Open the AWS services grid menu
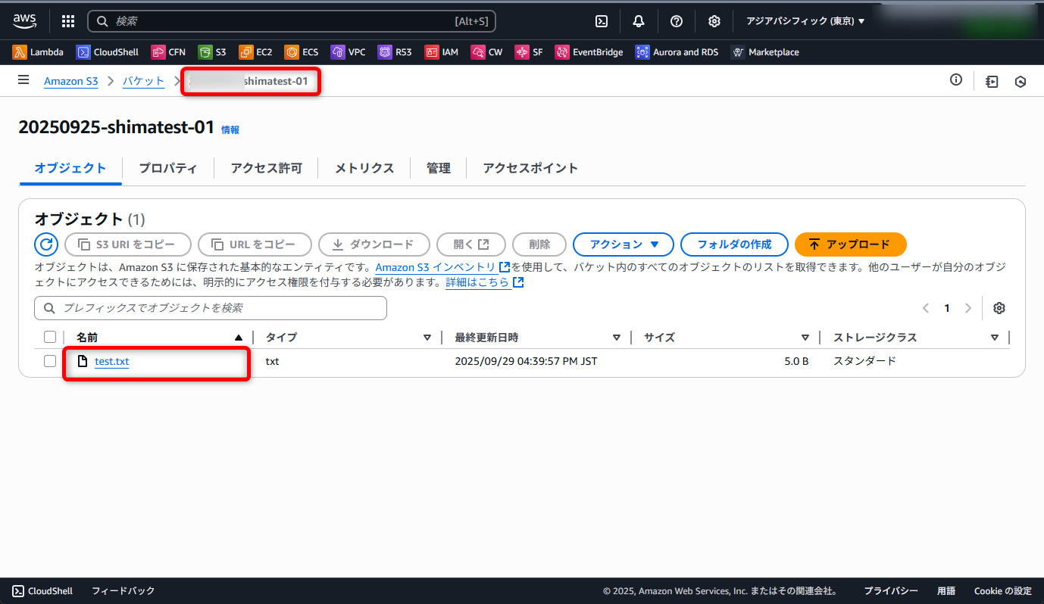Image resolution: width=1044 pixels, height=604 pixels. point(68,21)
